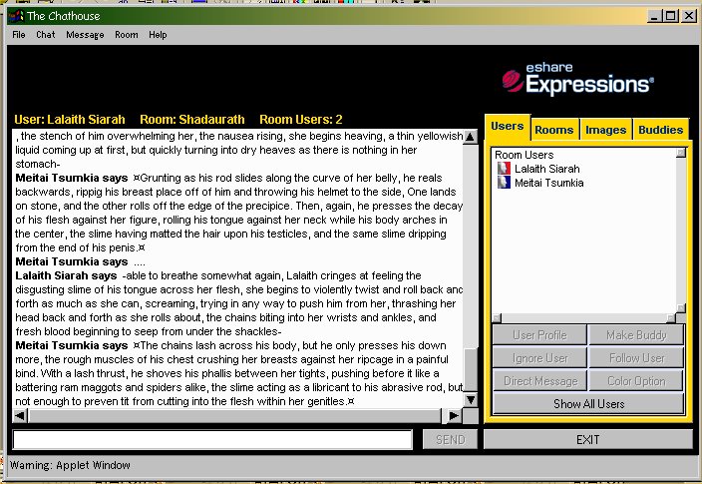Viewport: 702px width, 484px height.
Task: Click the Make Buddy button
Action: [636, 335]
